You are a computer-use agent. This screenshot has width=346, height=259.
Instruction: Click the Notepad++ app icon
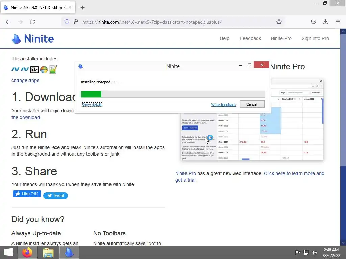click(53, 69)
